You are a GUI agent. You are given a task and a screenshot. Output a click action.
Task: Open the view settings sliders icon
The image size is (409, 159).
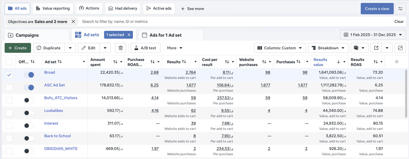(x=400, y=9)
